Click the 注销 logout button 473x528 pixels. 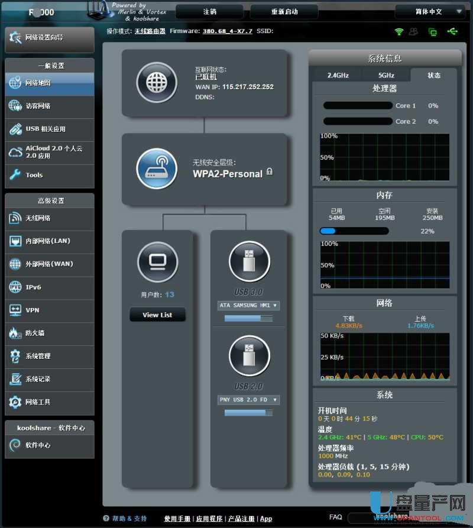[x=209, y=11]
